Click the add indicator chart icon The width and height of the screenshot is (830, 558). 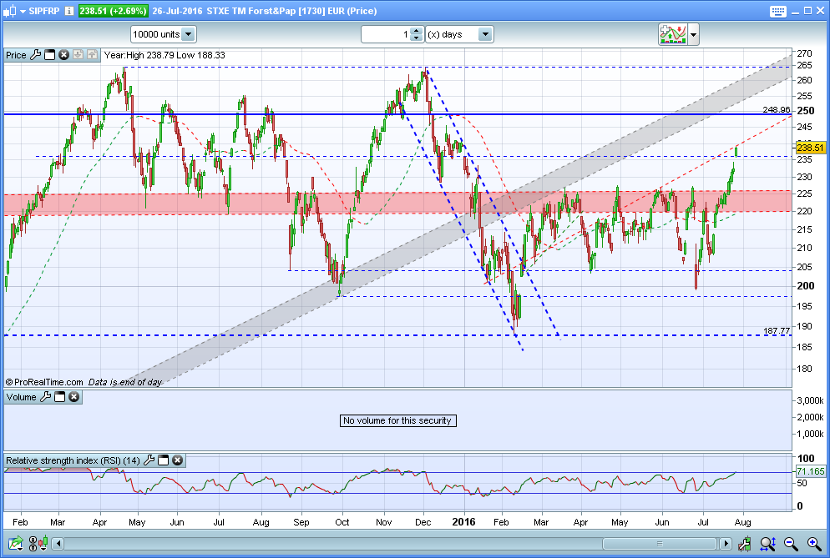point(672,34)
